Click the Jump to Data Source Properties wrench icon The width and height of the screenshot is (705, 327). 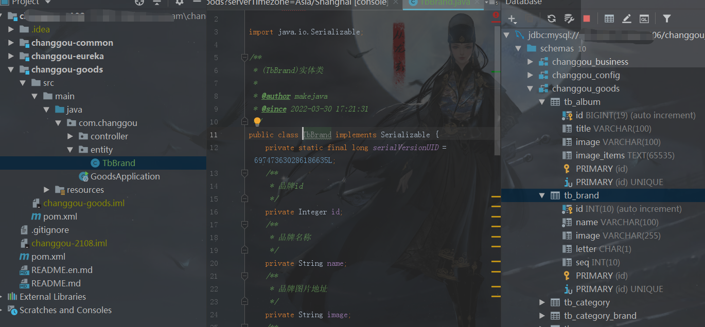click(569, 19)
